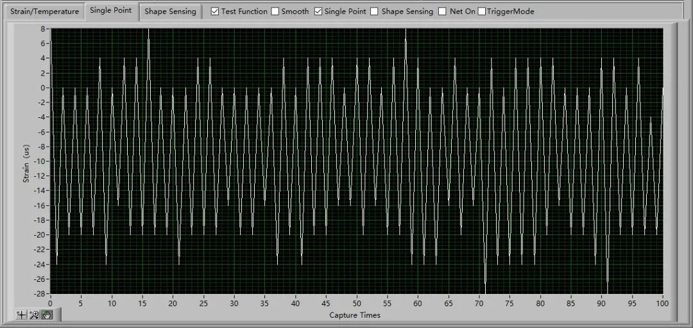
Task: Click the Y-axis maximum value 8
Action: (x=42, y=29)
